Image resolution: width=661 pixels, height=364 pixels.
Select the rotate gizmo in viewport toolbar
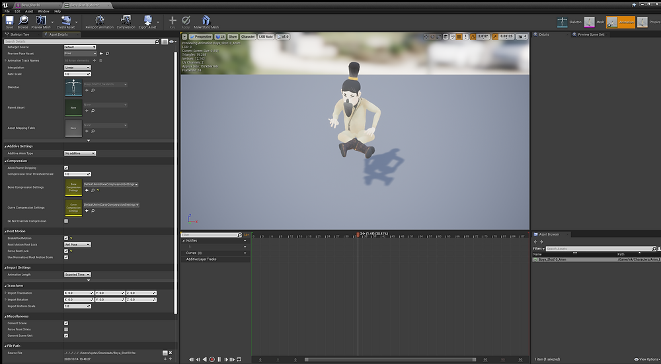coord(432,37)
